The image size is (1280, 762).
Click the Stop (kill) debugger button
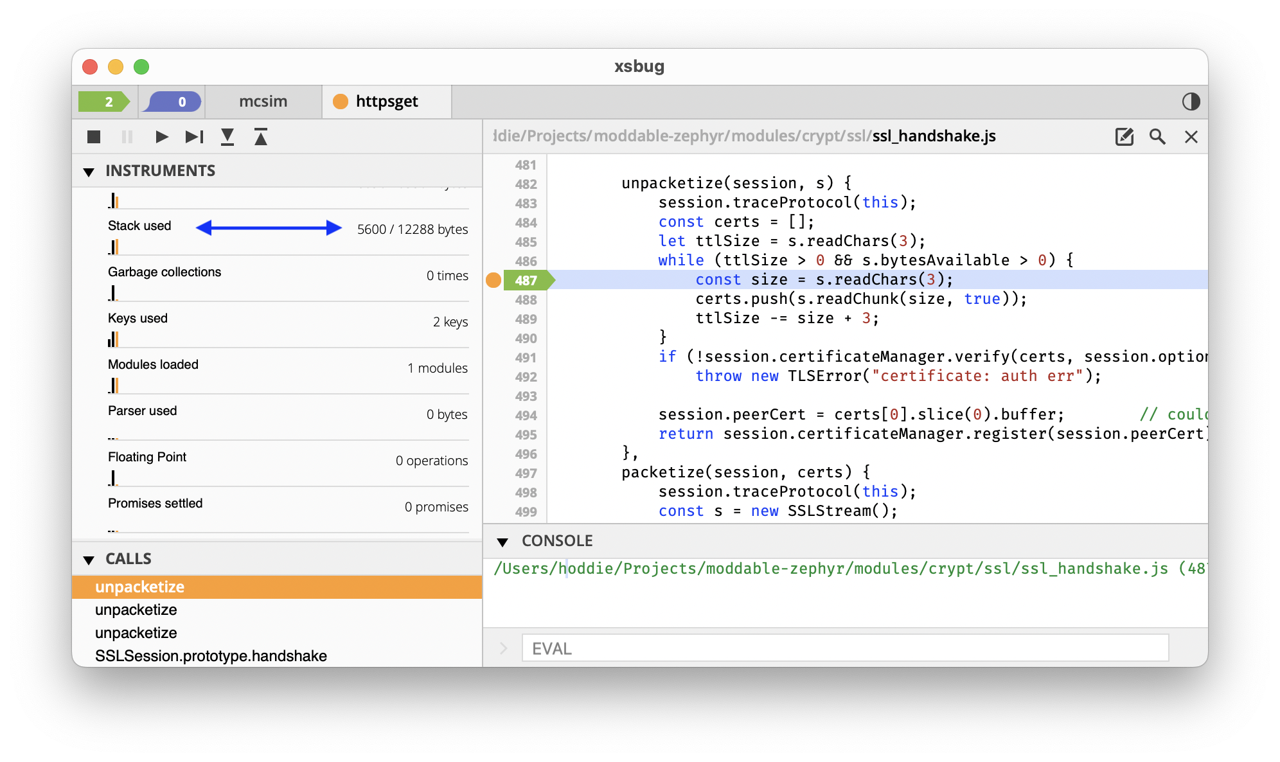click(94, 137)
